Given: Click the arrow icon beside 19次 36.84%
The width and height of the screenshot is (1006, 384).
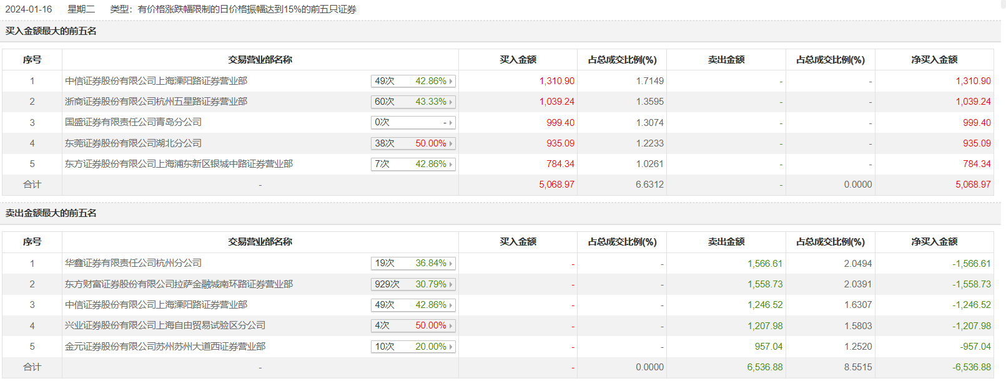Looking at the screenshot, I should (x=451, y=264).
